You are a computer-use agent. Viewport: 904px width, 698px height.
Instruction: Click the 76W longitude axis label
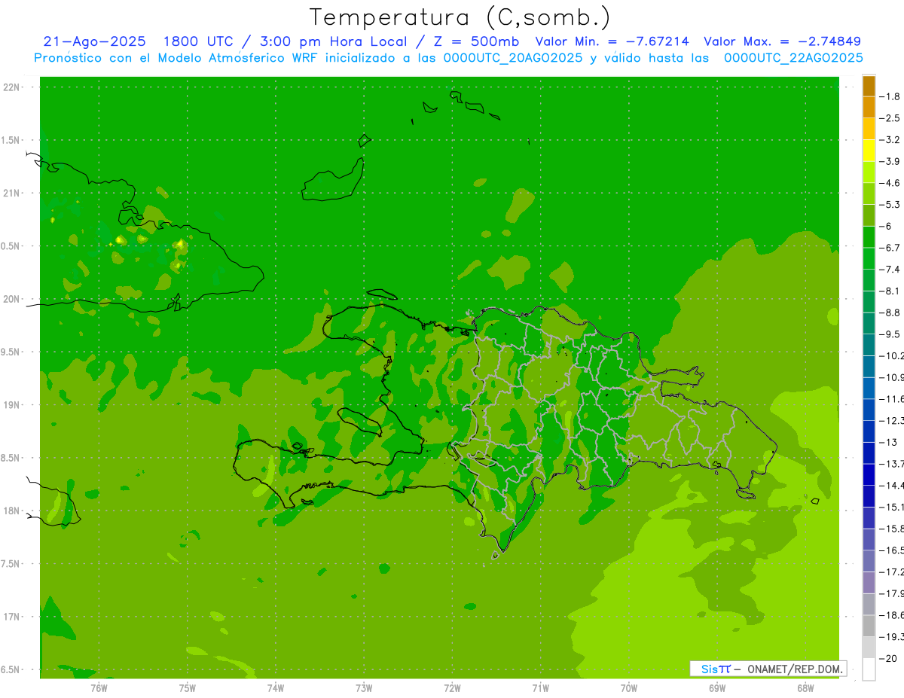tap(99, 687)
